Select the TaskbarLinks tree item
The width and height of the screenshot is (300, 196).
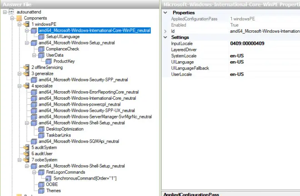click(x=58, y=135)
